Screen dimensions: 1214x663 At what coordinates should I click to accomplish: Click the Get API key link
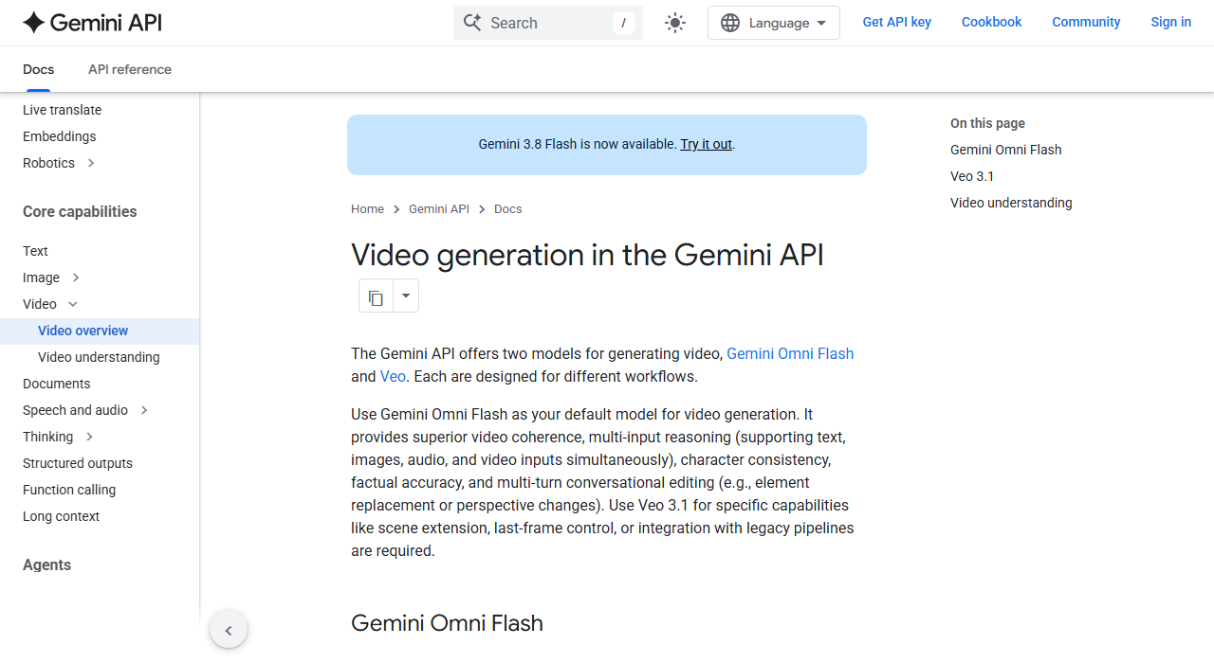897,22
